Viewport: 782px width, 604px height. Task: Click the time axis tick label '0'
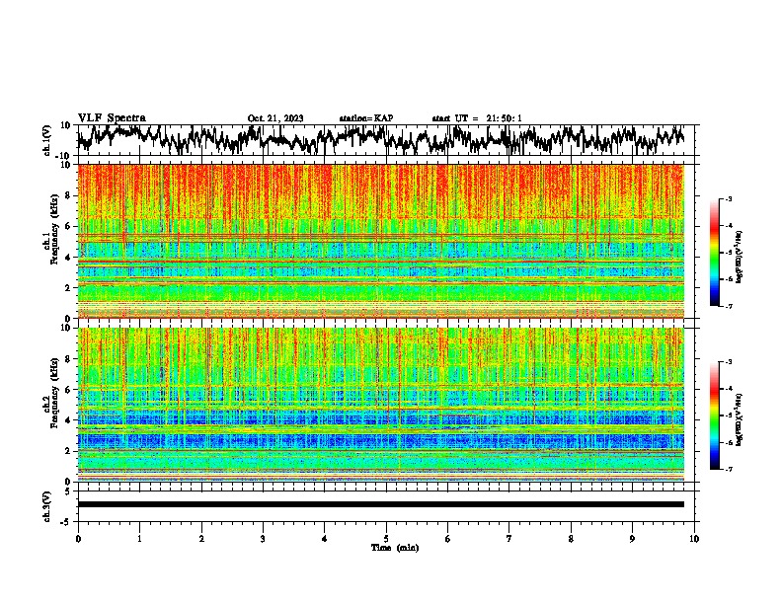78,539
